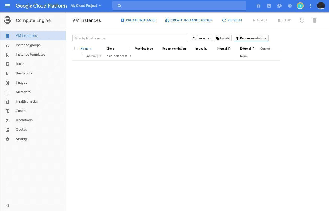Click the Zone column header
This screenshot has height=211, width=329.
[111, 49]
